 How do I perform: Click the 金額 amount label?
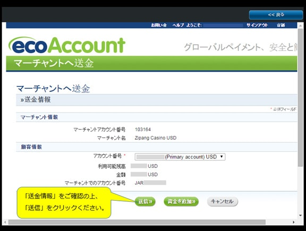[x=121, y=175]
